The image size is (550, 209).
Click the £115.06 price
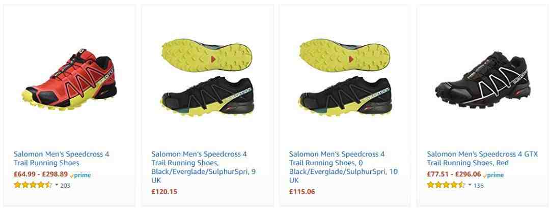302,192
